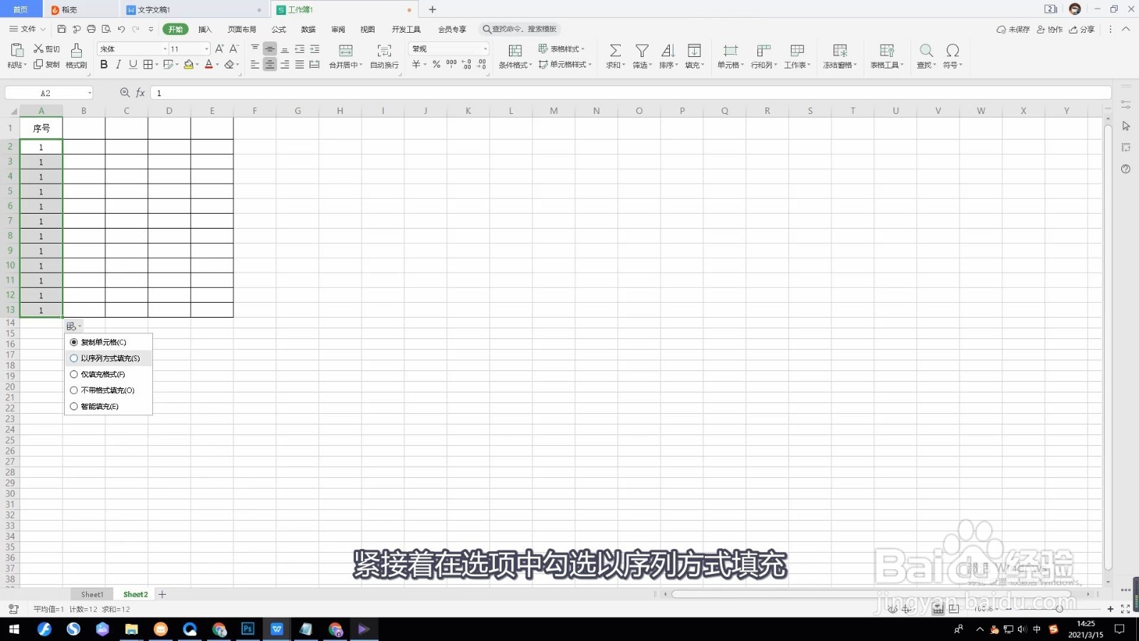Open the AutoFill options dropdown button
This screenshot has height=641, width=1139.
click(x=74, y=326)
